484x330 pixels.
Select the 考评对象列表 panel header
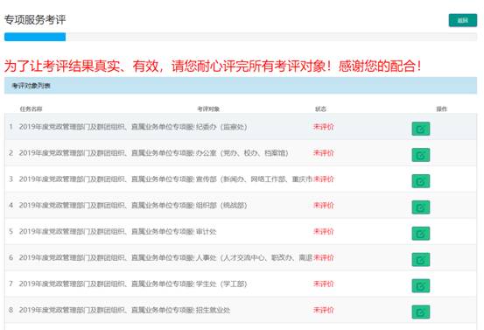tap(241, 86)
